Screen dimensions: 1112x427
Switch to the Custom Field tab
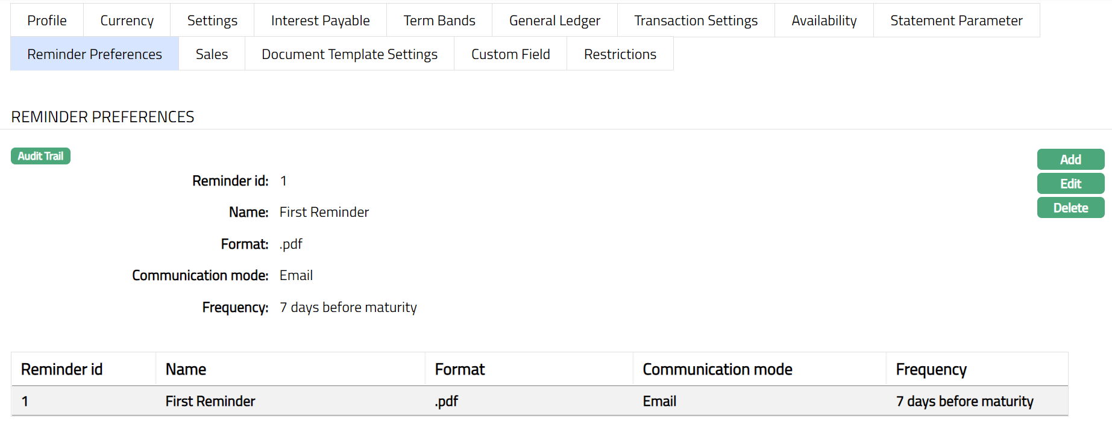pyautogui.click(x=510, y=54)
